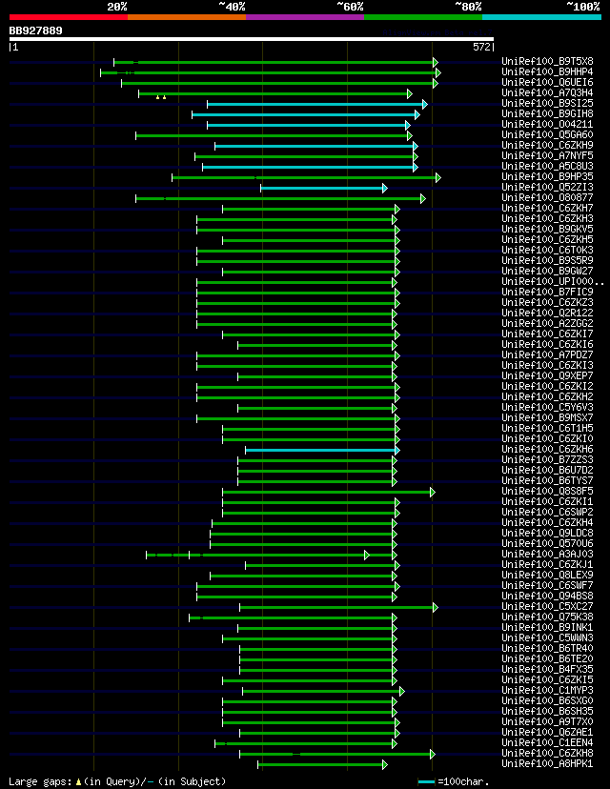The width and height of the screenshot is (610, 789).
Task: Select the UniRef100_B7ZZS3 label
Action: coord(548,460)
